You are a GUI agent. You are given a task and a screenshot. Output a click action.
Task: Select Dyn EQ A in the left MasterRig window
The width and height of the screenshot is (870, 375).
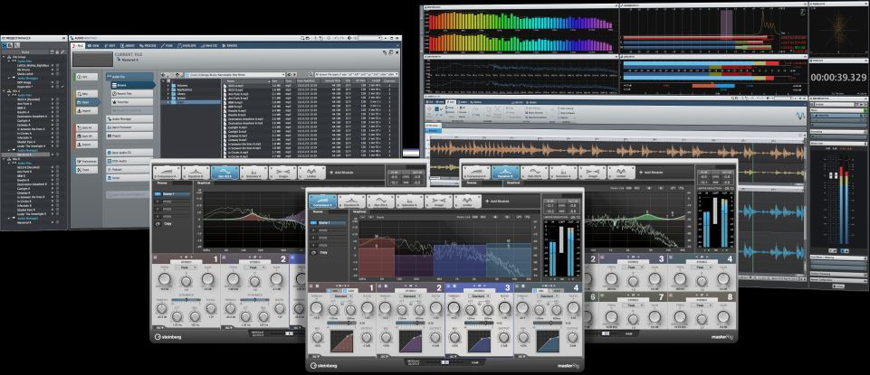[x=225, y=173]
